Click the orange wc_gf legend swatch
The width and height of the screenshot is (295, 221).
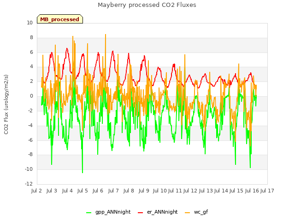(188, 213)
